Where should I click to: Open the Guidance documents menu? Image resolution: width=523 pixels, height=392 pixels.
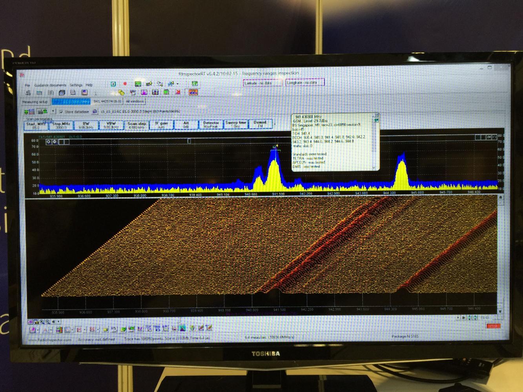click(x=50, y=85)
